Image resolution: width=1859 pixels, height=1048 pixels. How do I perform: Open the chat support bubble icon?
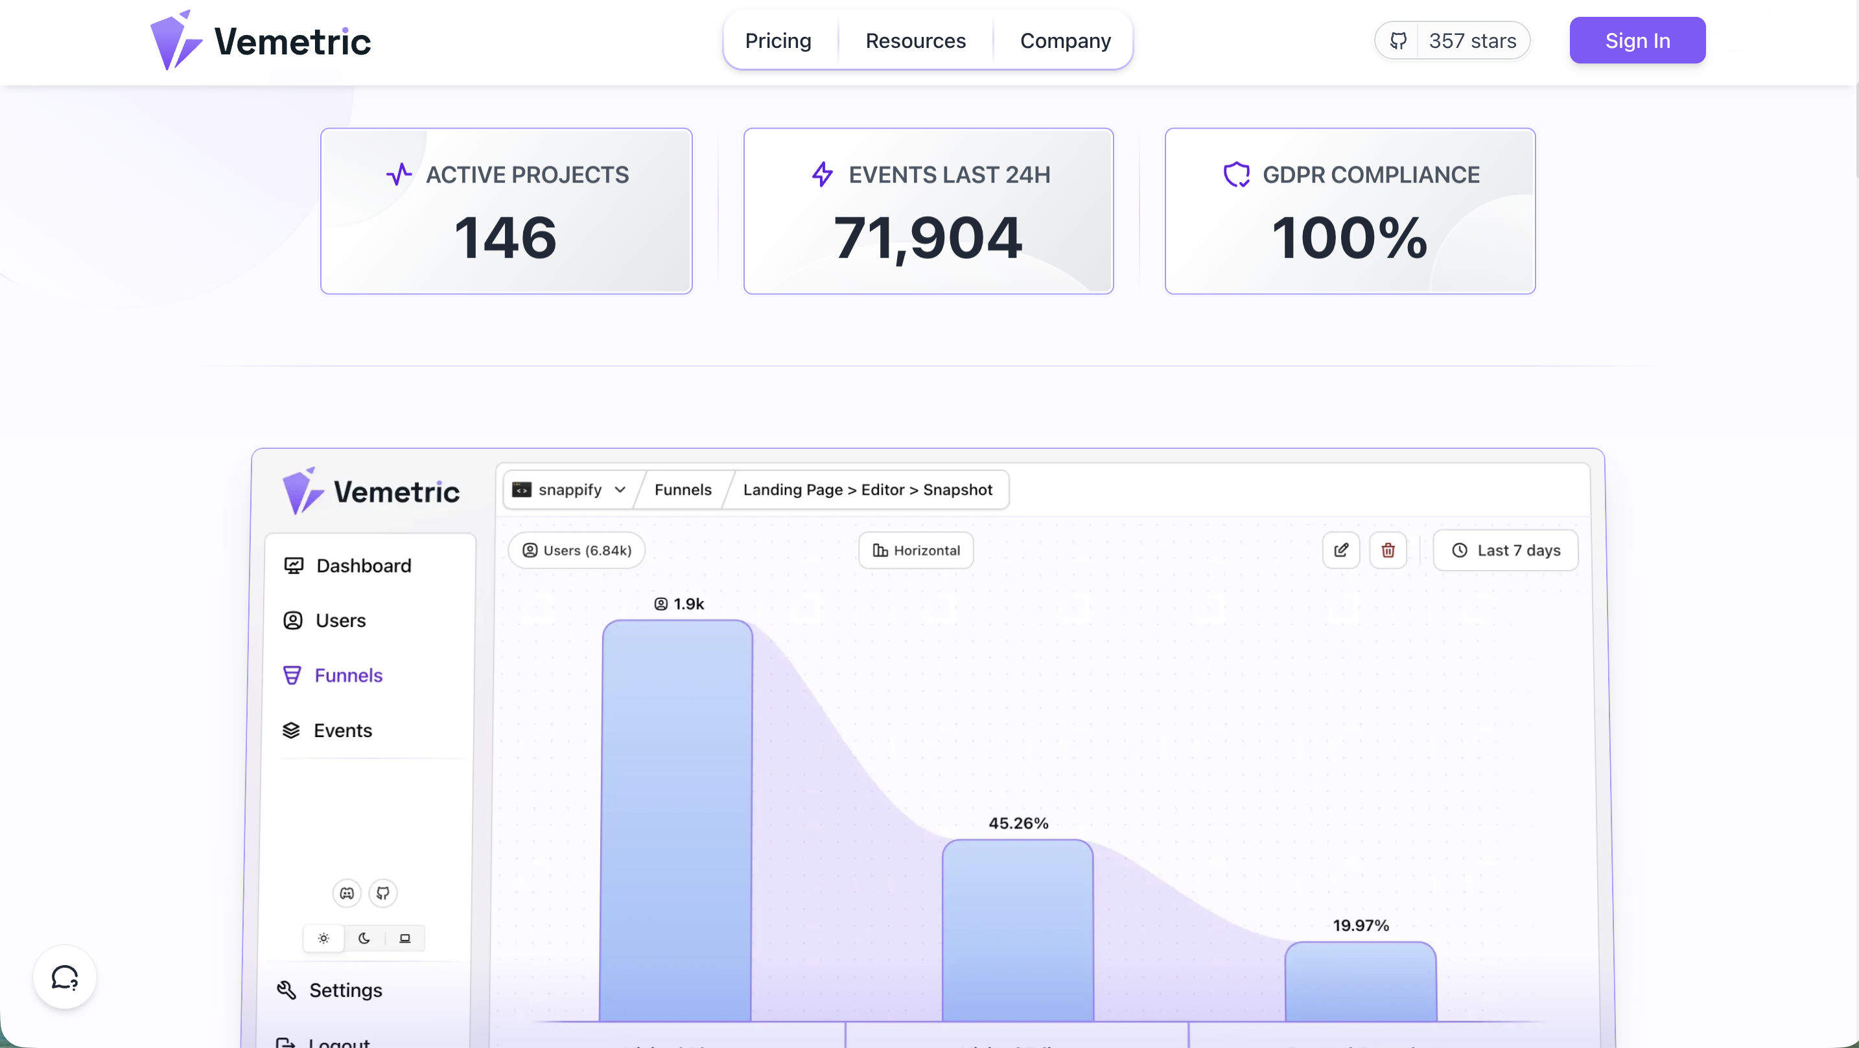tap(64, 977)
